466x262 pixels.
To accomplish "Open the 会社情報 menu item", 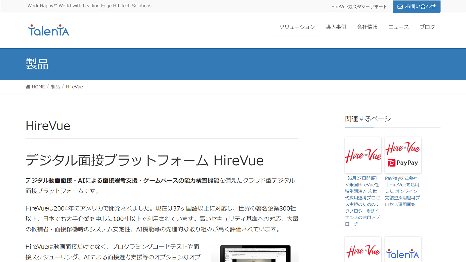I will pos(367,27).
